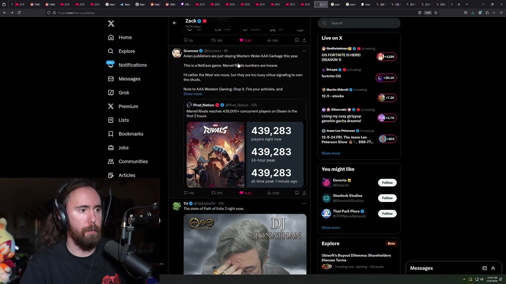The width and height of the screenshot is (506, 284).
Task: Show more under You might like
Action: pos(330,228)
